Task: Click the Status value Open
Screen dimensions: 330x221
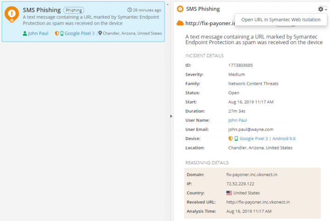Action: pyautogui.click(x=234, y=92)
